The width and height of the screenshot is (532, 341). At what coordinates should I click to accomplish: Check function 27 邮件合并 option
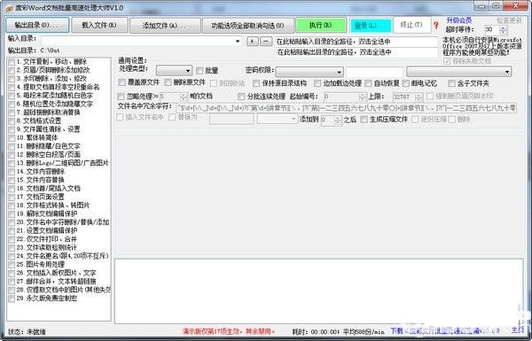coord(12,282)
